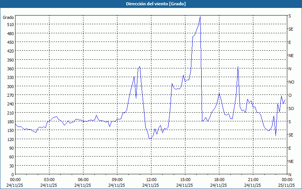Select the 12:00 time axis label

(151, 180)
